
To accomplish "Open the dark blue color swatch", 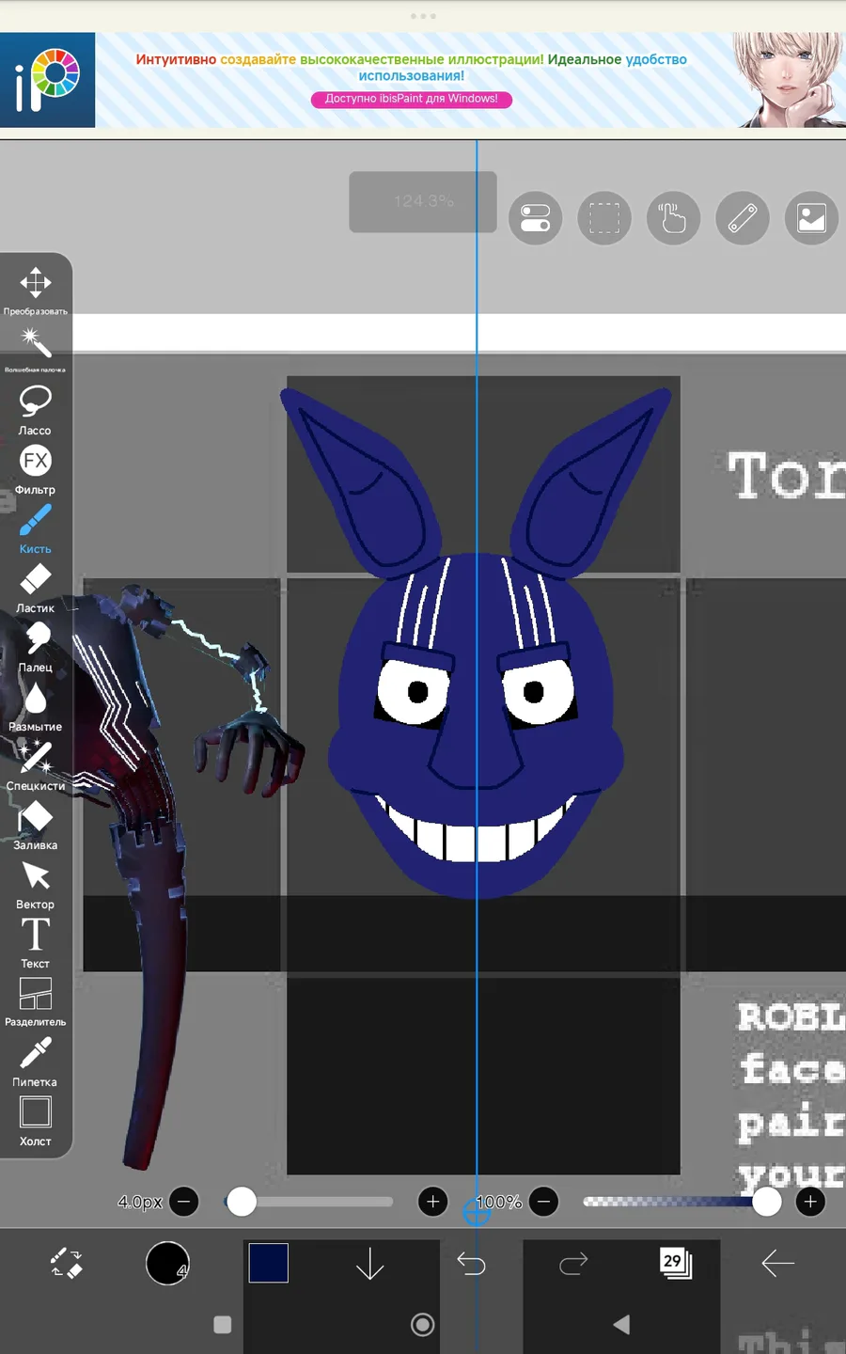I will point(269,1263).
